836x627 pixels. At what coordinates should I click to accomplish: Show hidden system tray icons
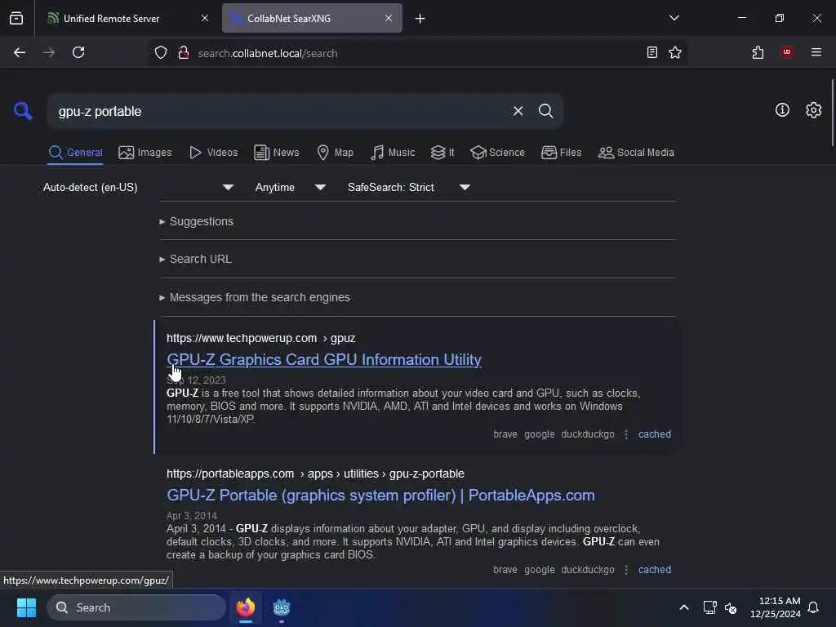coord(683,607)
